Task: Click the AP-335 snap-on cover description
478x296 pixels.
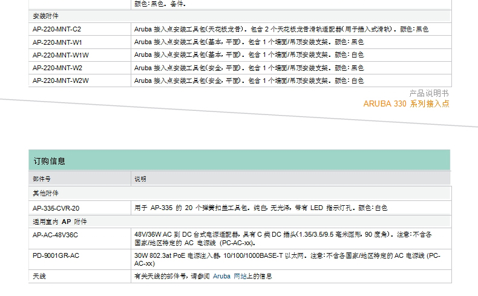Action: [x=261, y=208]
